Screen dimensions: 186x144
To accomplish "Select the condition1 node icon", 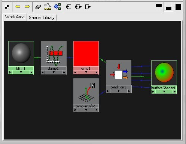I will [x=119, y=72].
